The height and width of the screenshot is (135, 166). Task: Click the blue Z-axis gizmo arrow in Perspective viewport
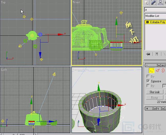[x=99, y=121]
